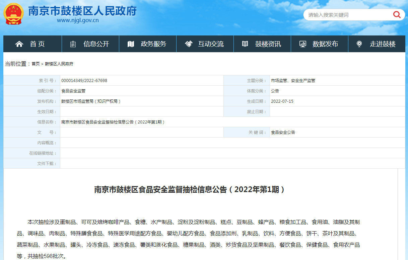
Task: Click the 在线链接地址 field label
Action: point(43,153)
